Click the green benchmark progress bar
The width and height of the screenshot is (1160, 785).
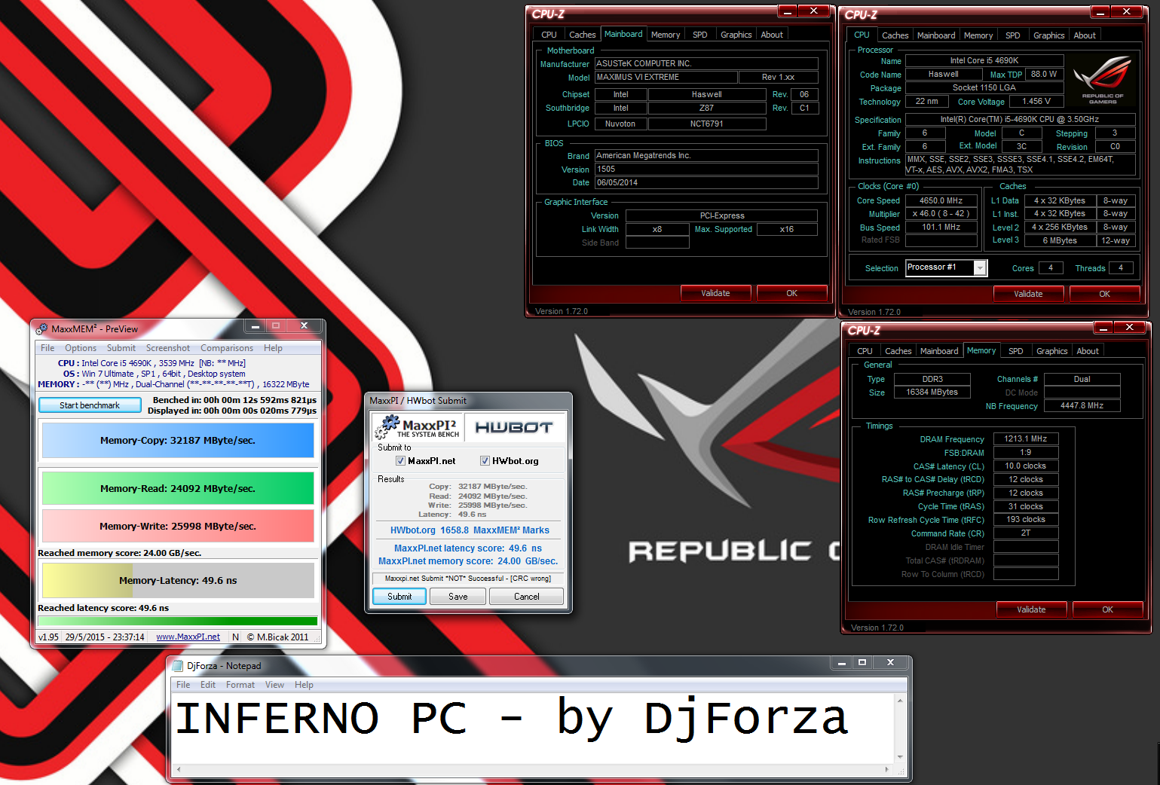(178, 622)
